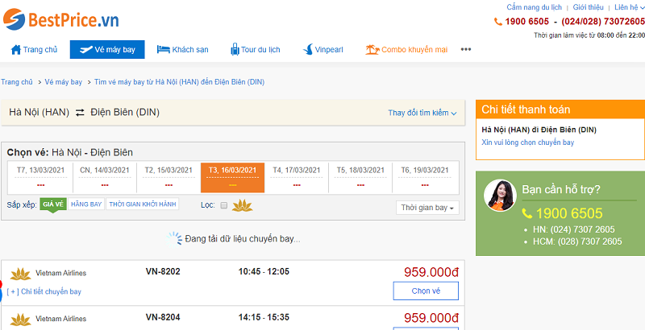Click the Chi tiết thanh toán header
The width and height of the screenshot is (645, 330).
560,109
